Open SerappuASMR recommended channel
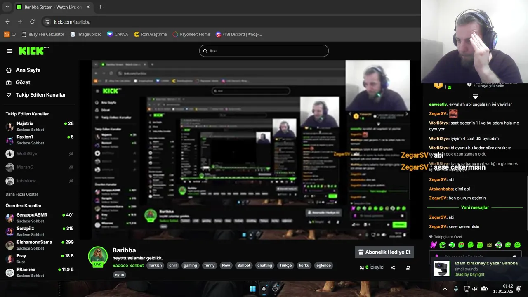The width and height of the screenshot is (528, 297). coord(40,218)
